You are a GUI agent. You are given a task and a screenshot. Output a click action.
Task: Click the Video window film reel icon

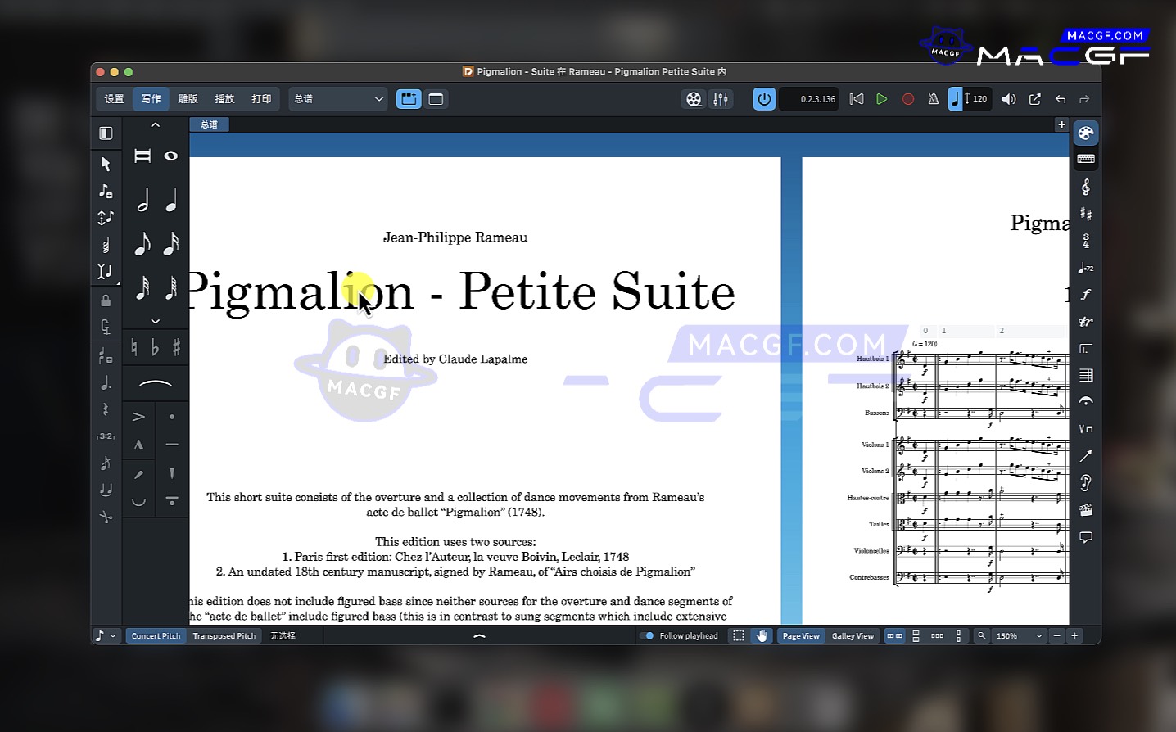point(694,99)
